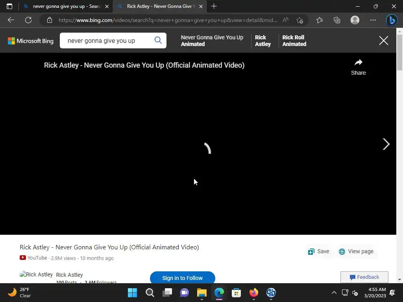Switch to the 'never gonna give you up - Search' tab
403x302 pixels.
[x=66, y=6]
